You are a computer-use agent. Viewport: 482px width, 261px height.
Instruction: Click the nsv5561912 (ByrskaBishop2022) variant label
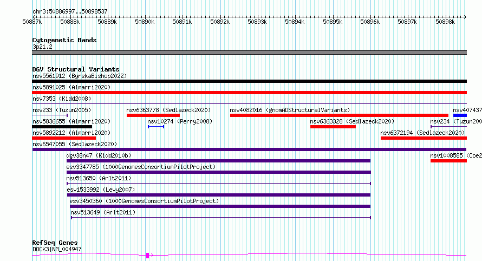[x=80, y=76]
